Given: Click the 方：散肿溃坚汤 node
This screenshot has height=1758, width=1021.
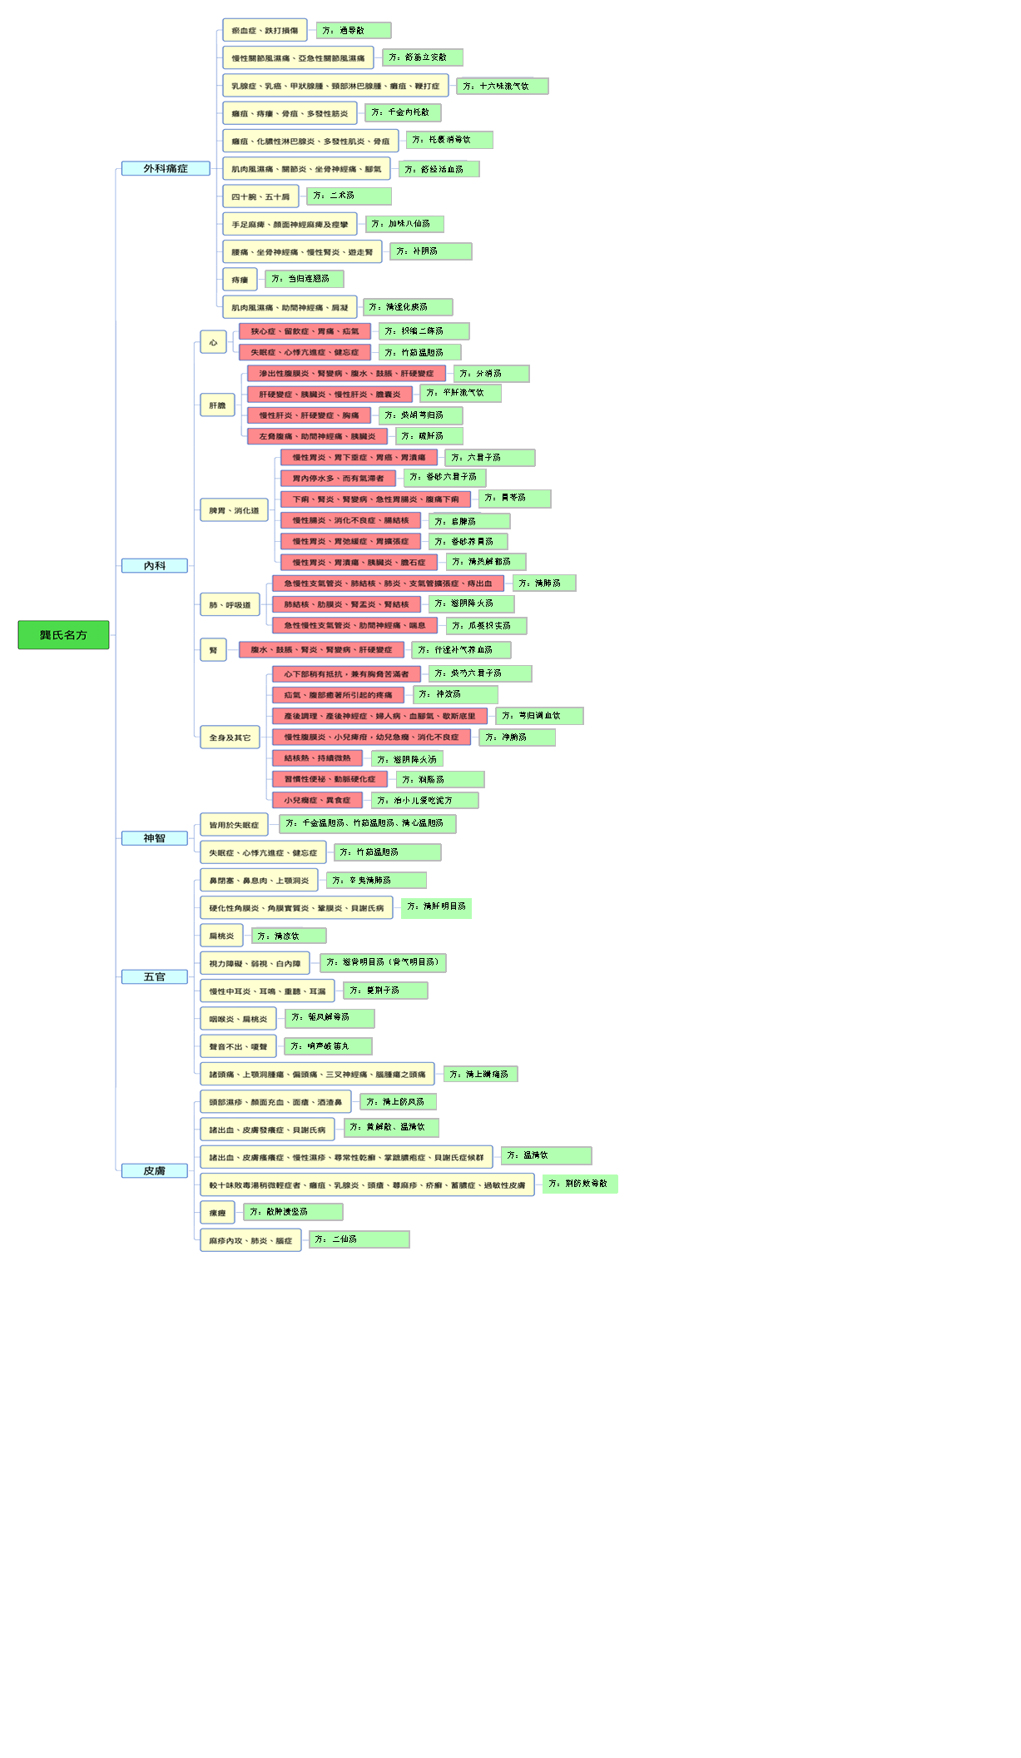Looking at the screenshot, I should [293, 1212].
